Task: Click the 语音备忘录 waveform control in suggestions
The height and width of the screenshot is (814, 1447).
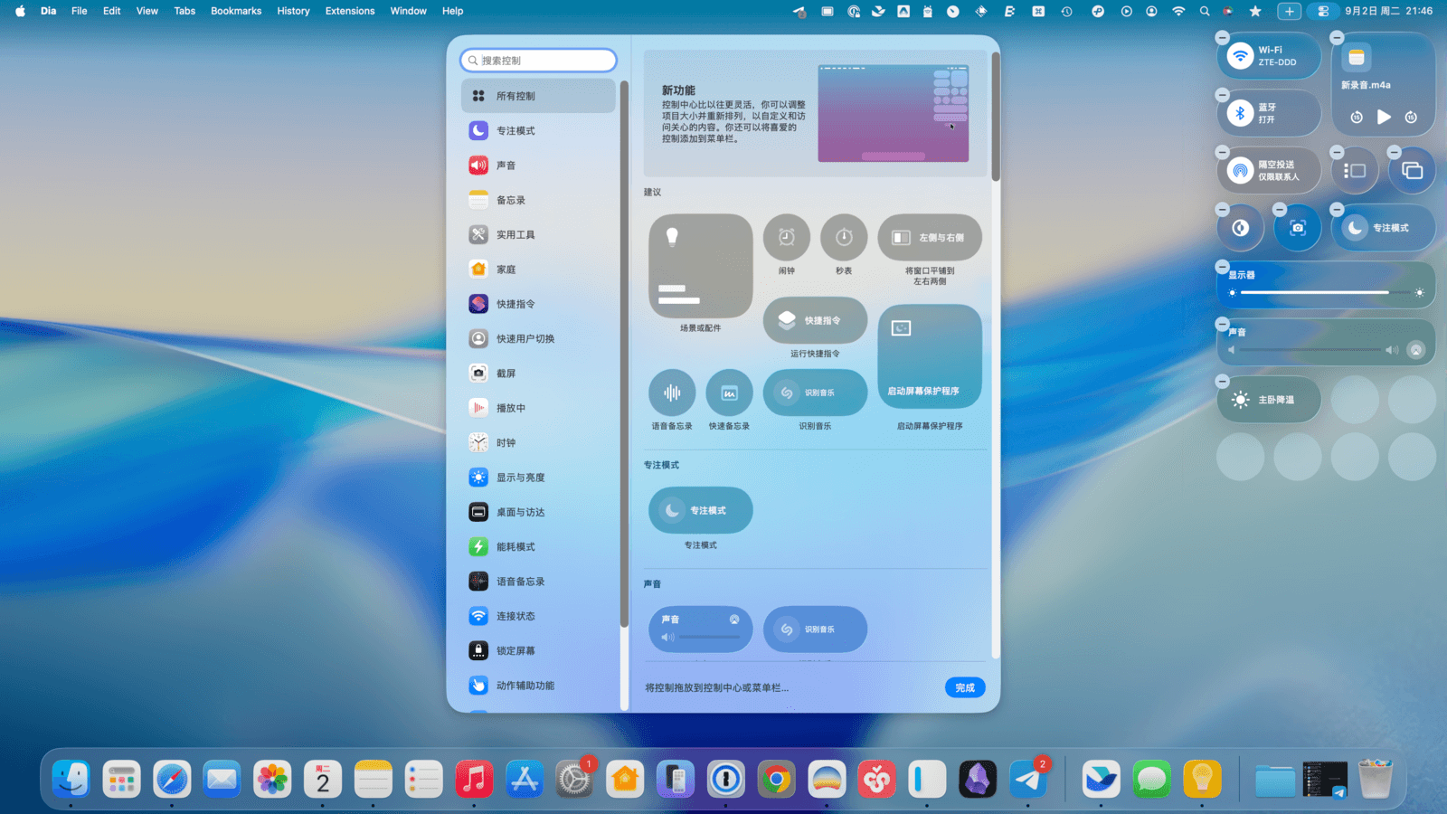Action: tap(671, 393)
